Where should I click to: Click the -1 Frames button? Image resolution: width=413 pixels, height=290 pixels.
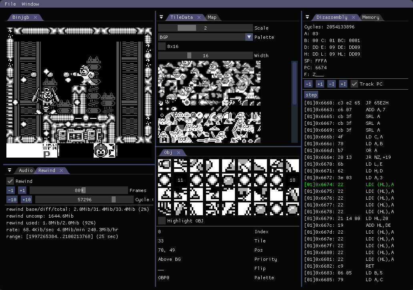[10, 190]
